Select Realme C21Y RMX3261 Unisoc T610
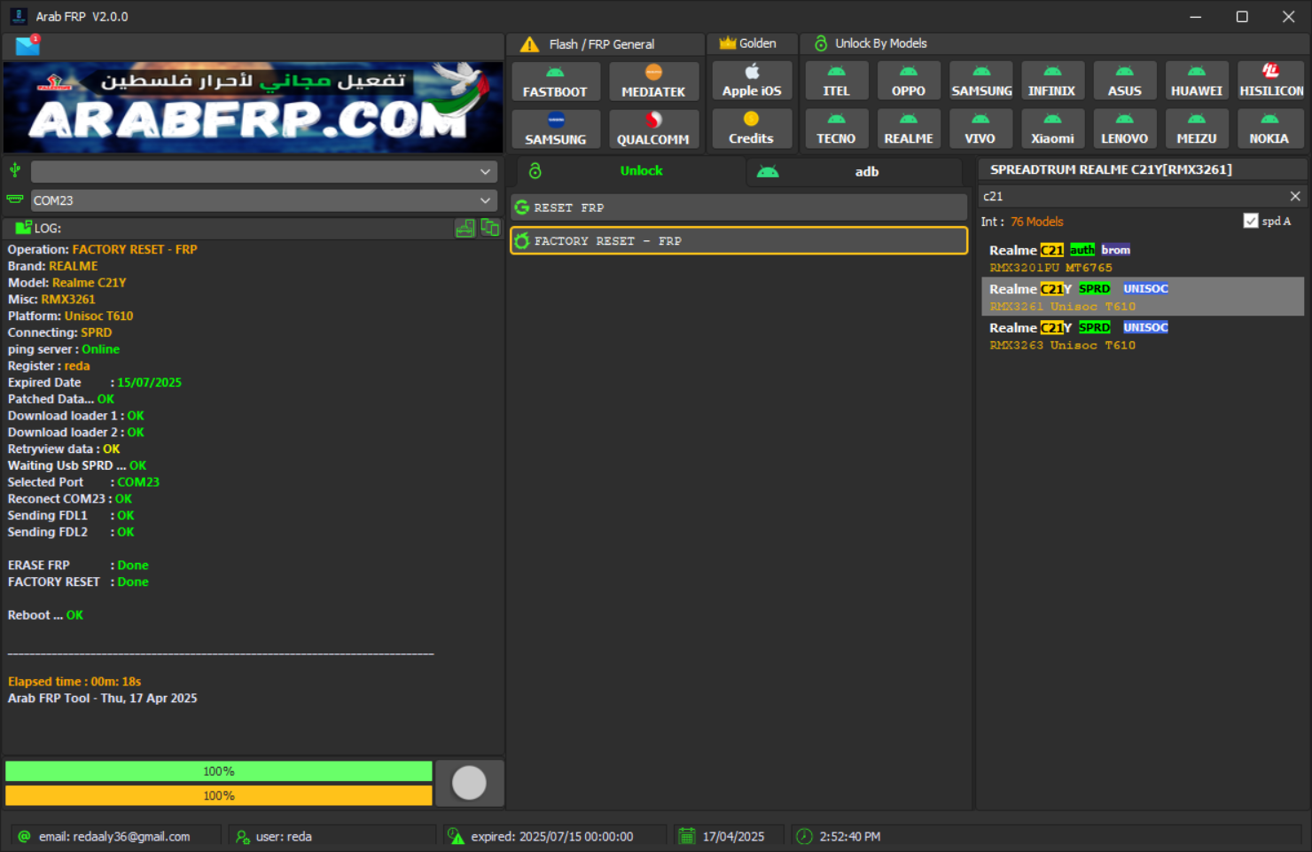Screen dimensions: 1312x852 (1142, 297)
